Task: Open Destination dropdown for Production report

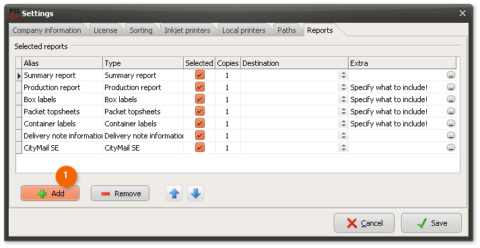Action: 343,87
